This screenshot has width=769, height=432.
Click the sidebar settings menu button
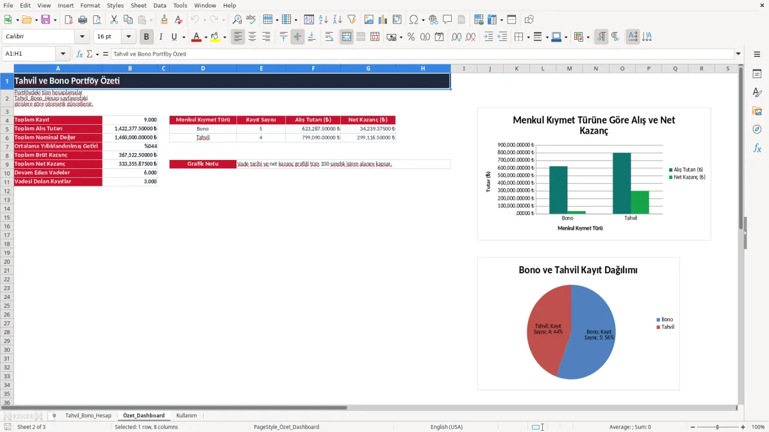[757, 54]
